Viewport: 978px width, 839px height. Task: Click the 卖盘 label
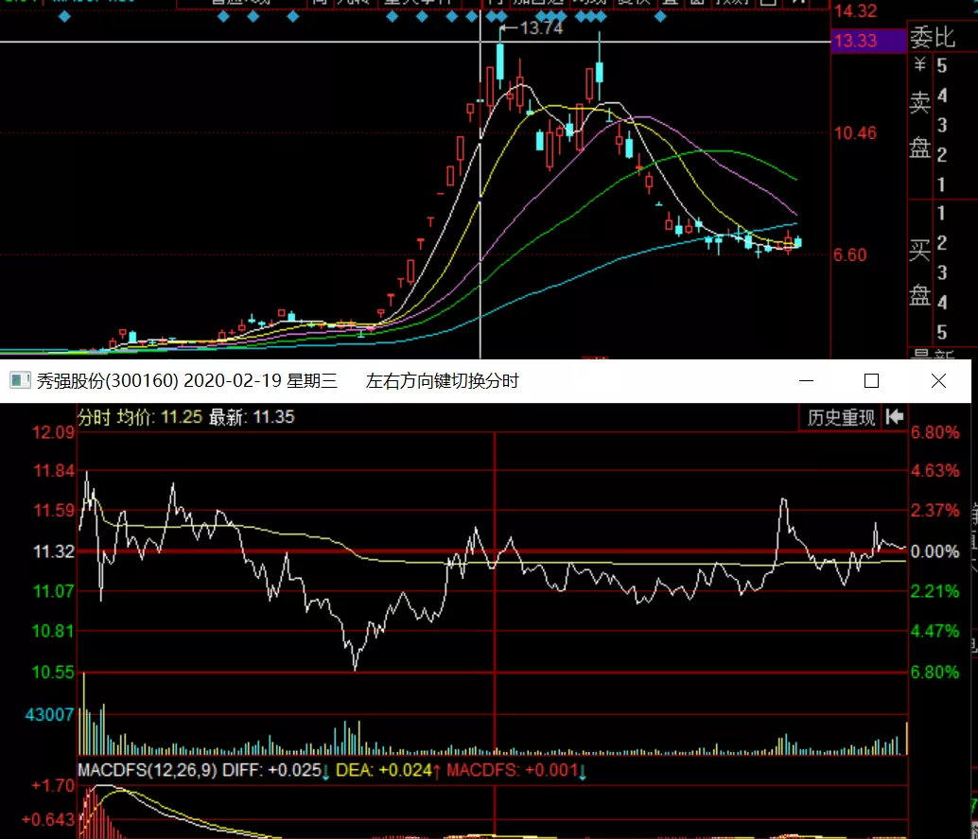pyautogui.click(x=920, y=125)
